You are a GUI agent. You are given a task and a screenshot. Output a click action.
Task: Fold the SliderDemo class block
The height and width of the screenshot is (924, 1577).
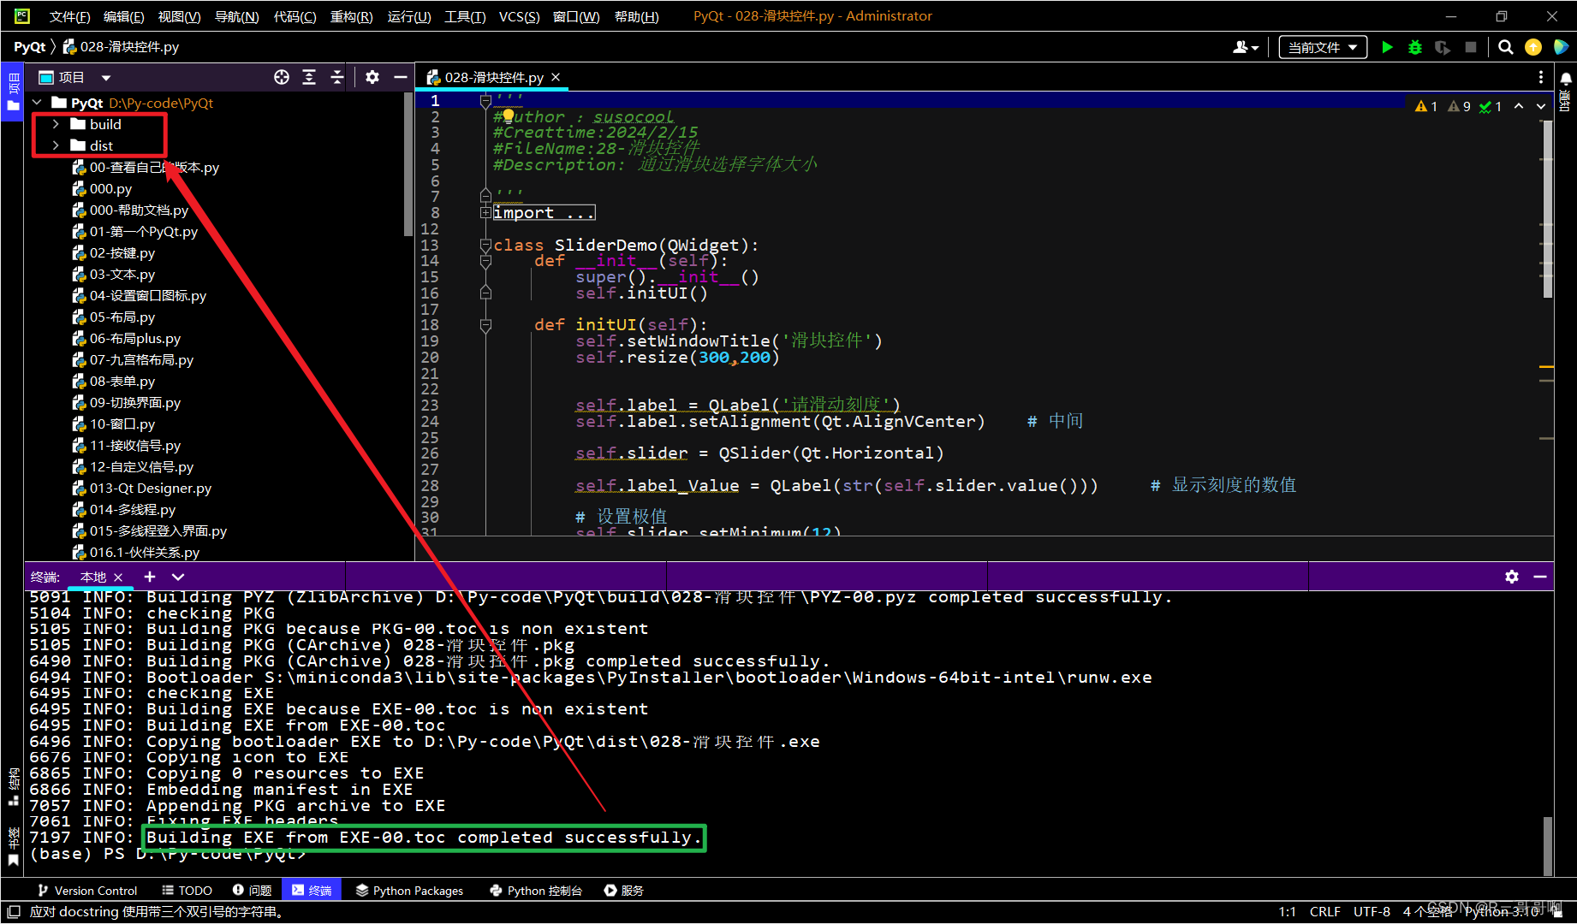(x=485, y=245)
